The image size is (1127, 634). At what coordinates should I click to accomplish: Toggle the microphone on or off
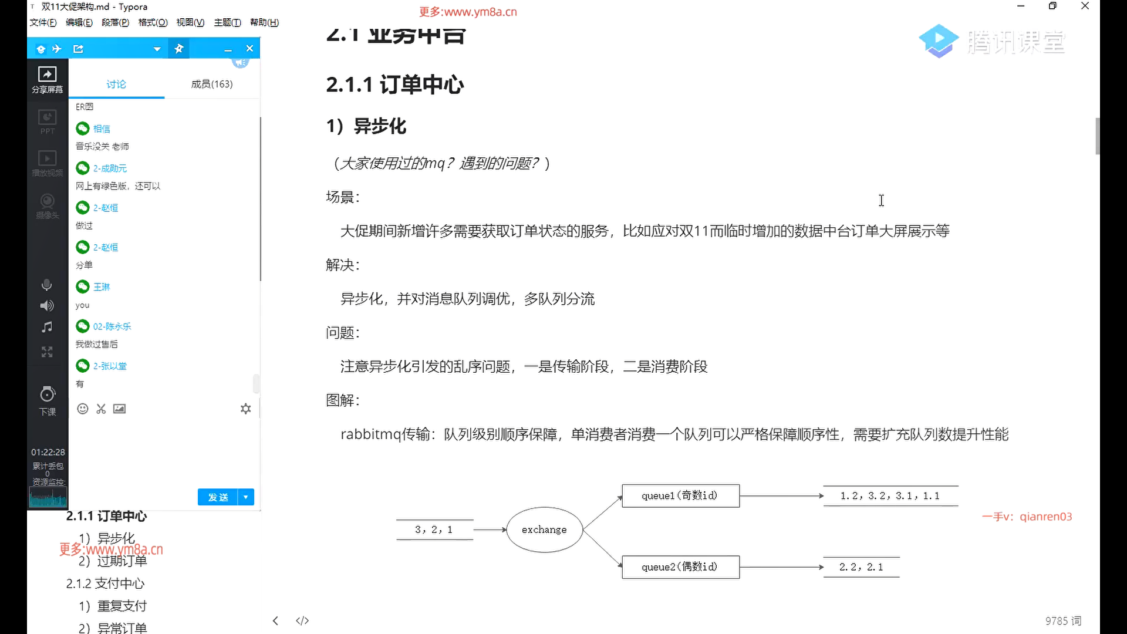pos(47,285)
